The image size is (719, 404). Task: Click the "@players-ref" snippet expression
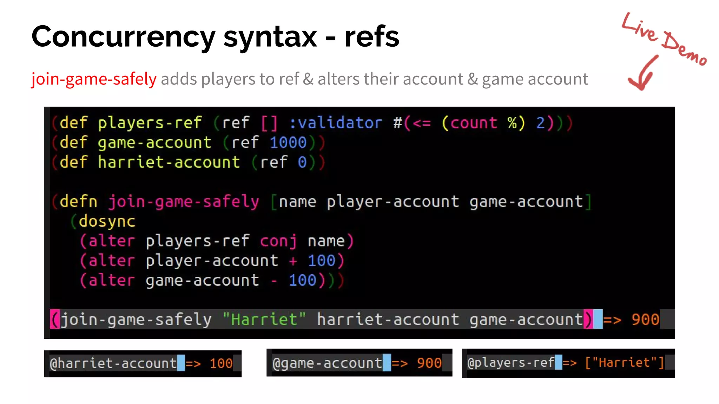click(511, 363)
